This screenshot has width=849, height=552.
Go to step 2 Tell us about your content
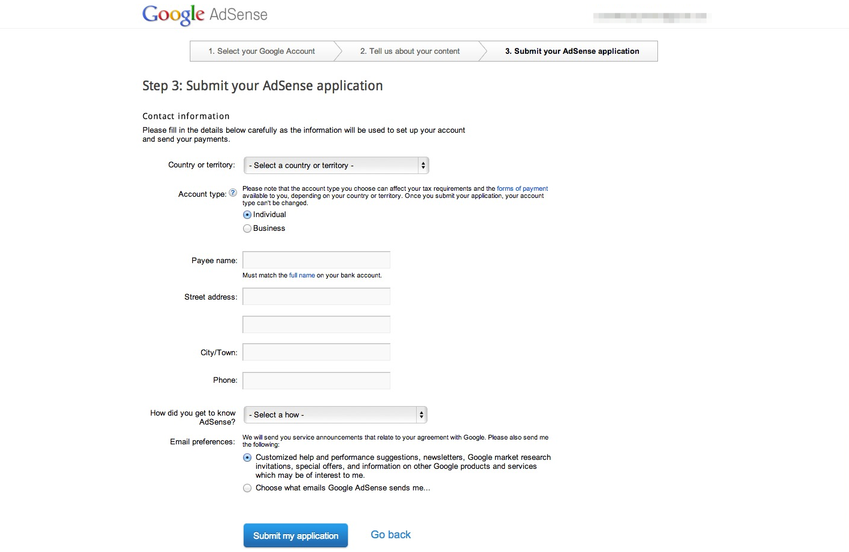[410, 51]
